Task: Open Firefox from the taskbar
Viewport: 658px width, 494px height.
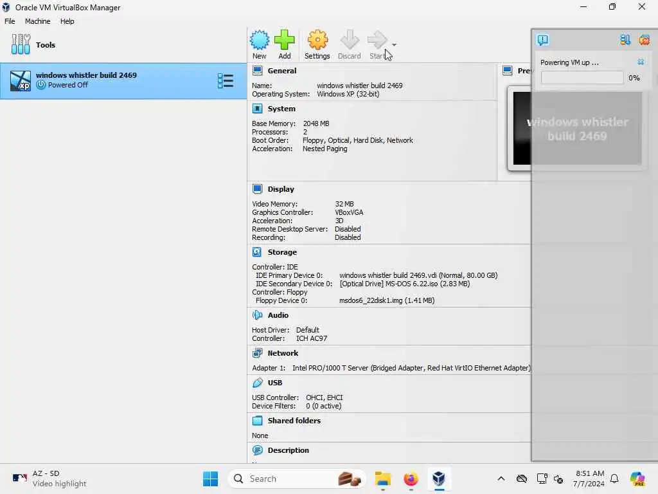Action: 411,479
